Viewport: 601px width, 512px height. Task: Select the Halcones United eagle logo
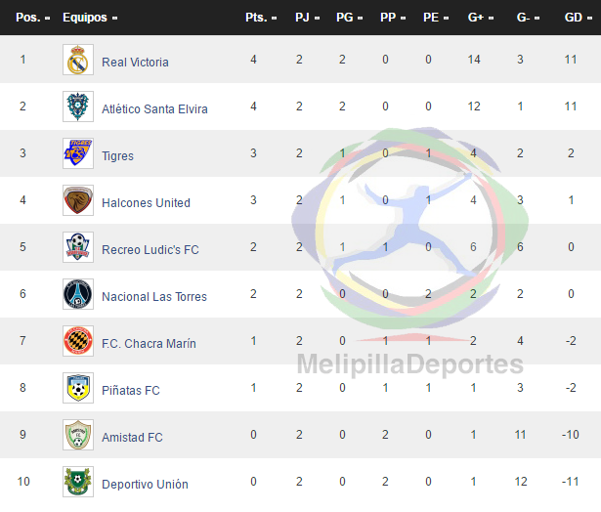point(78,200)
